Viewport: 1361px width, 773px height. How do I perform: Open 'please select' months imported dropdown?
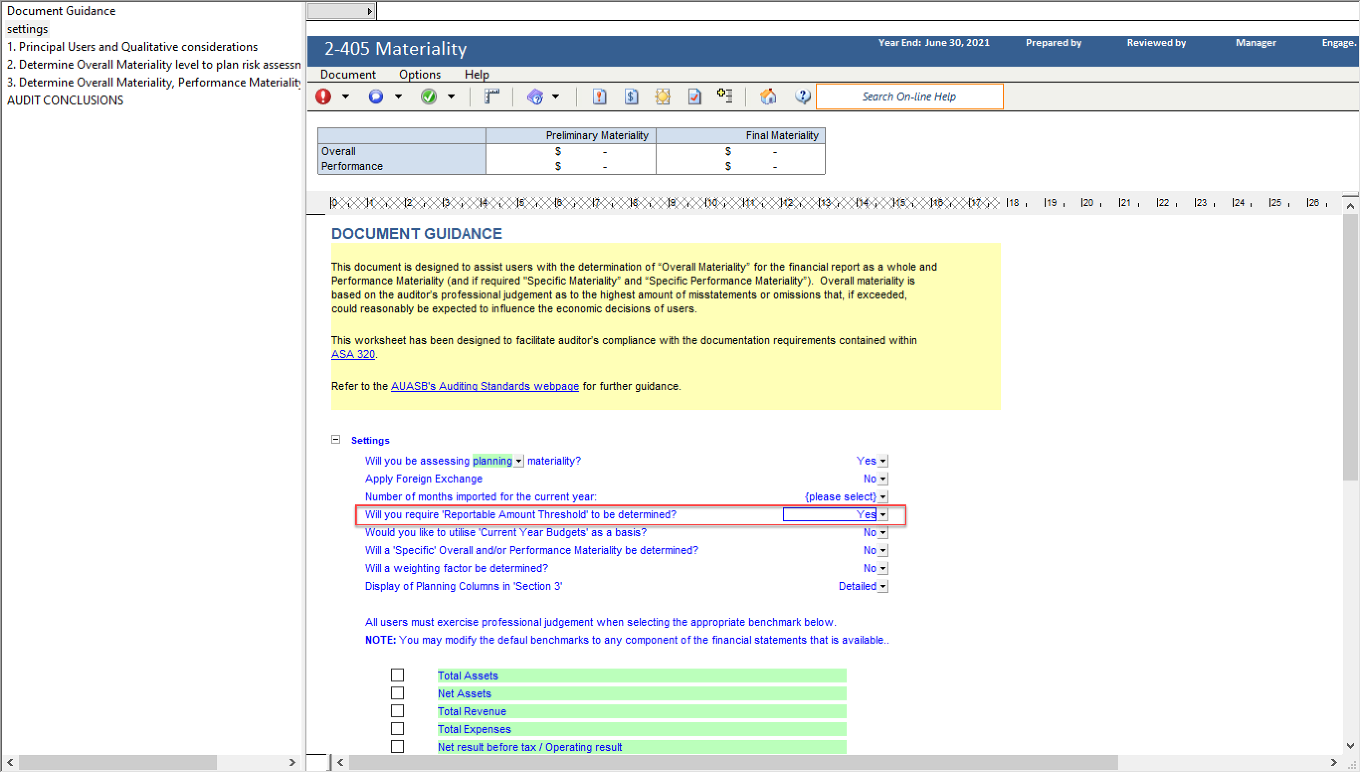(883, 497)
